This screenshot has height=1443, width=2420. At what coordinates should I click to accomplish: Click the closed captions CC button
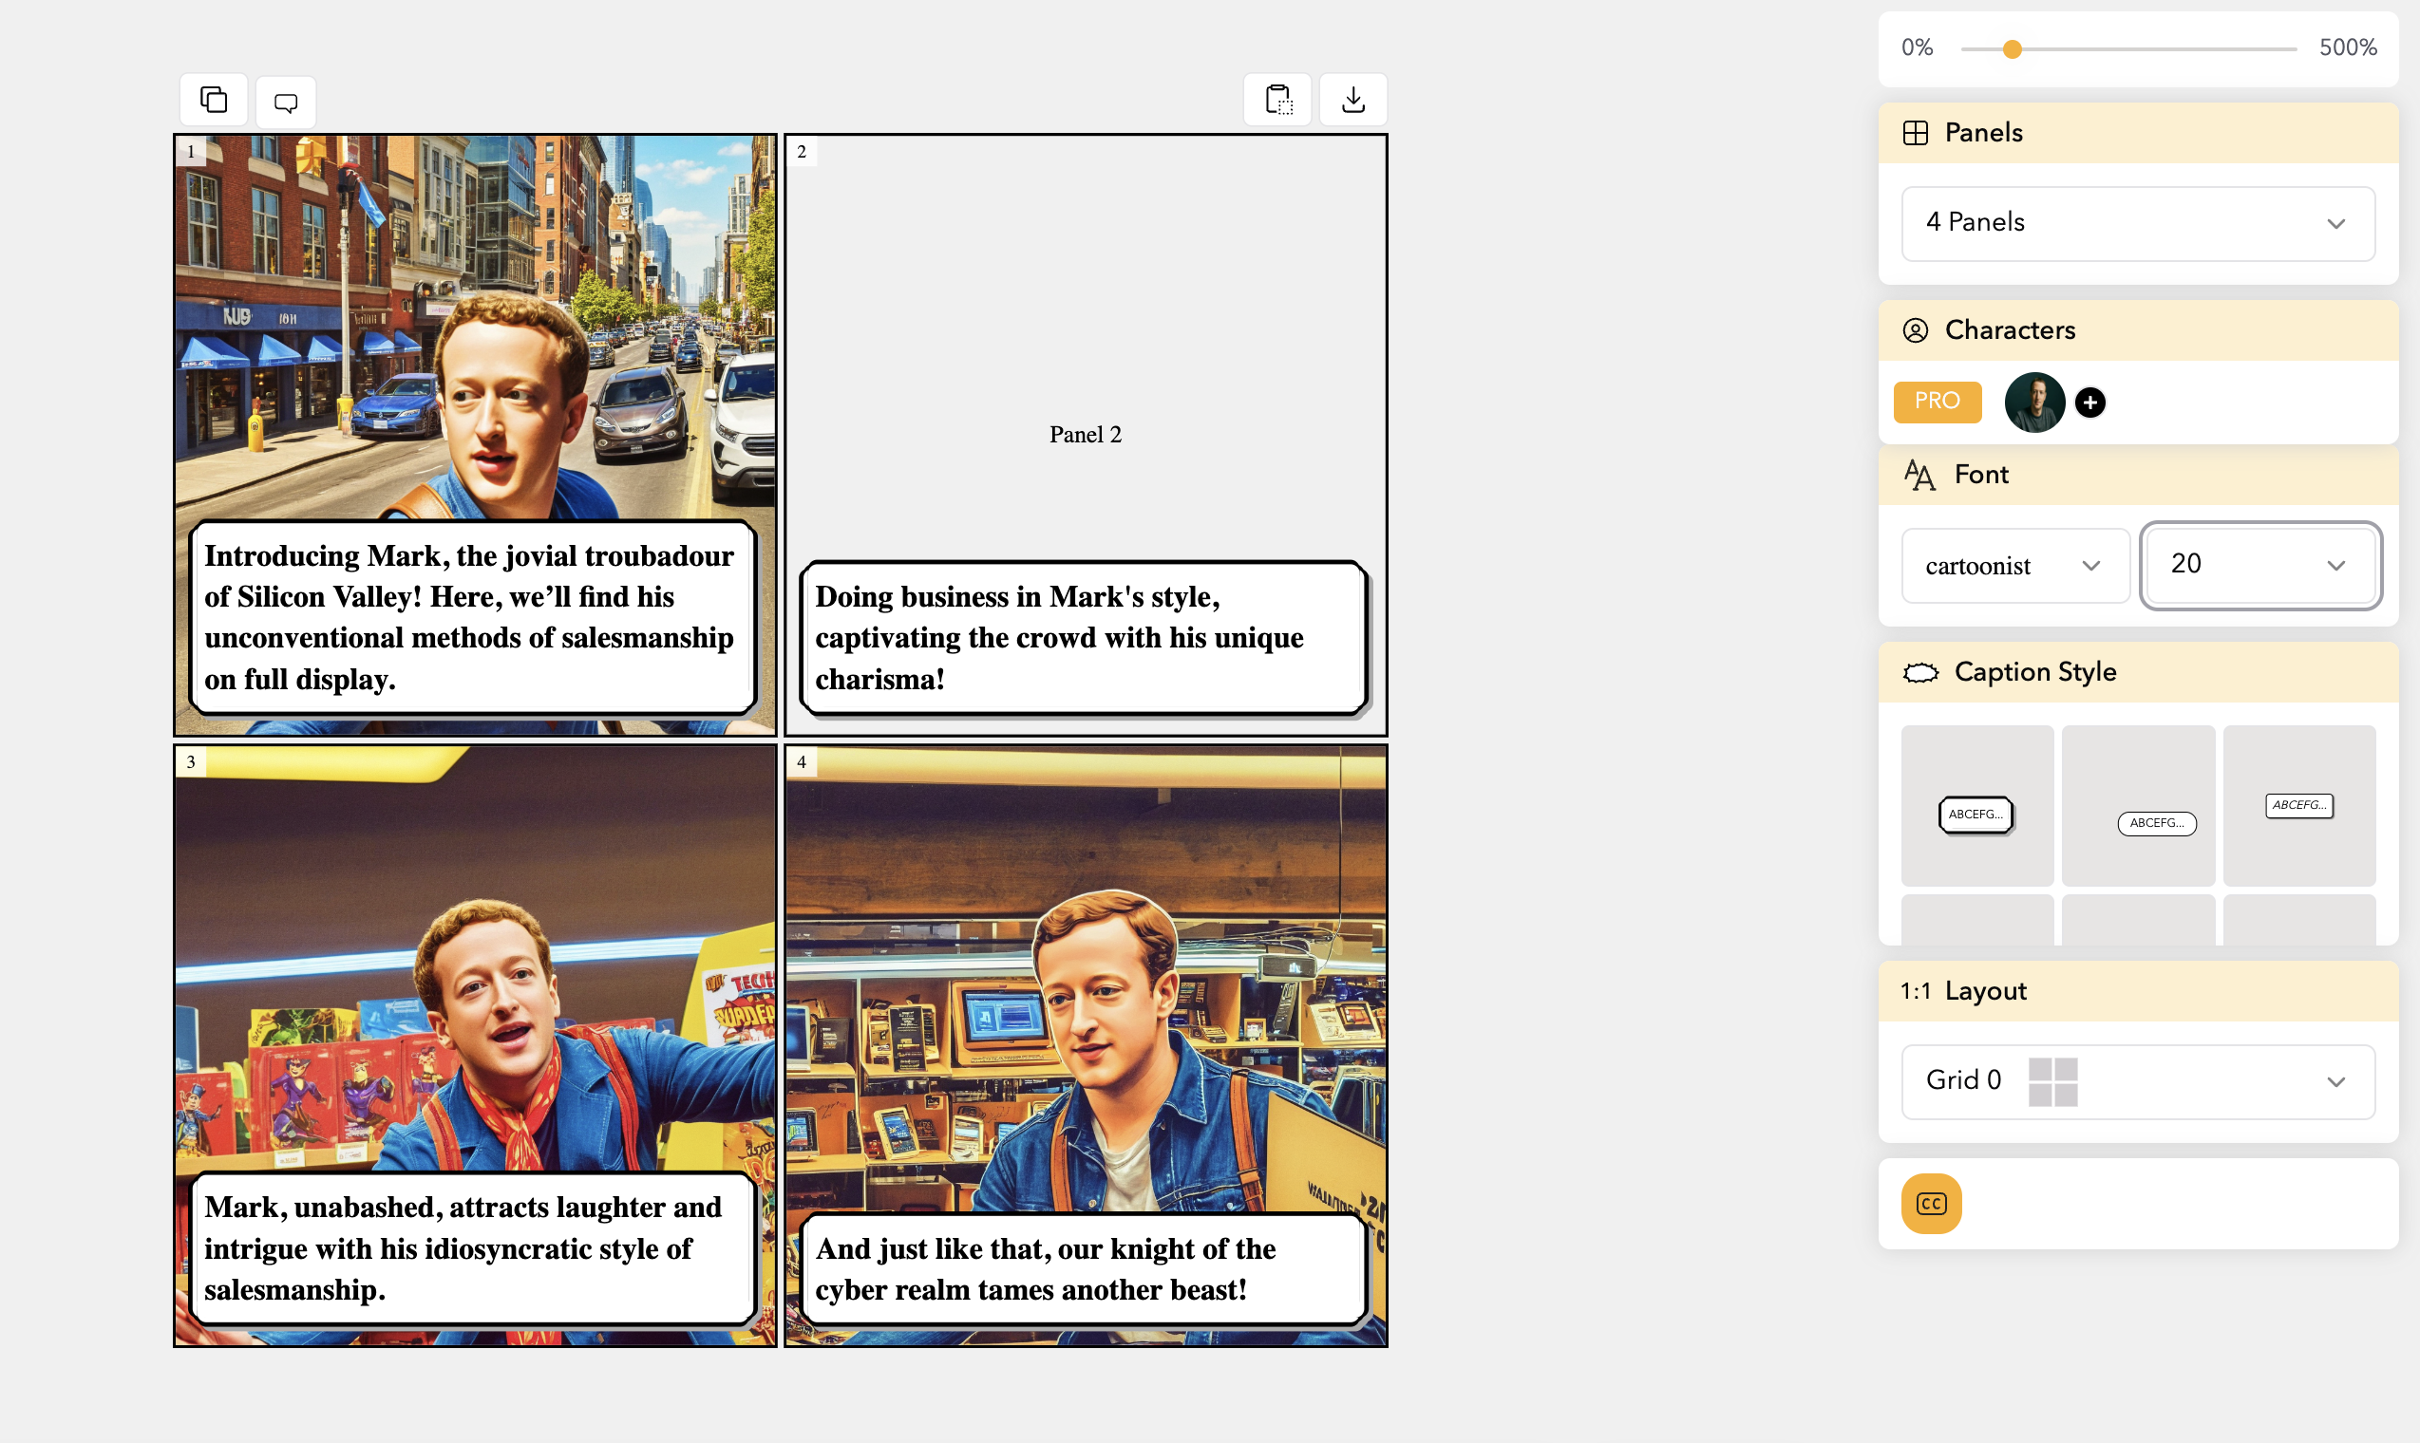tap(1931, 1203)
